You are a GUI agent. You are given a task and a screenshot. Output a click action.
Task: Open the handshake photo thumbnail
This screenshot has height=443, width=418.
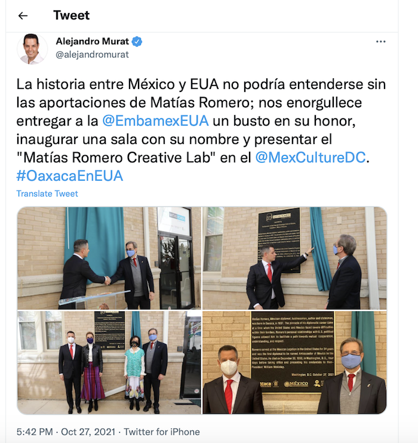point(109,258)
